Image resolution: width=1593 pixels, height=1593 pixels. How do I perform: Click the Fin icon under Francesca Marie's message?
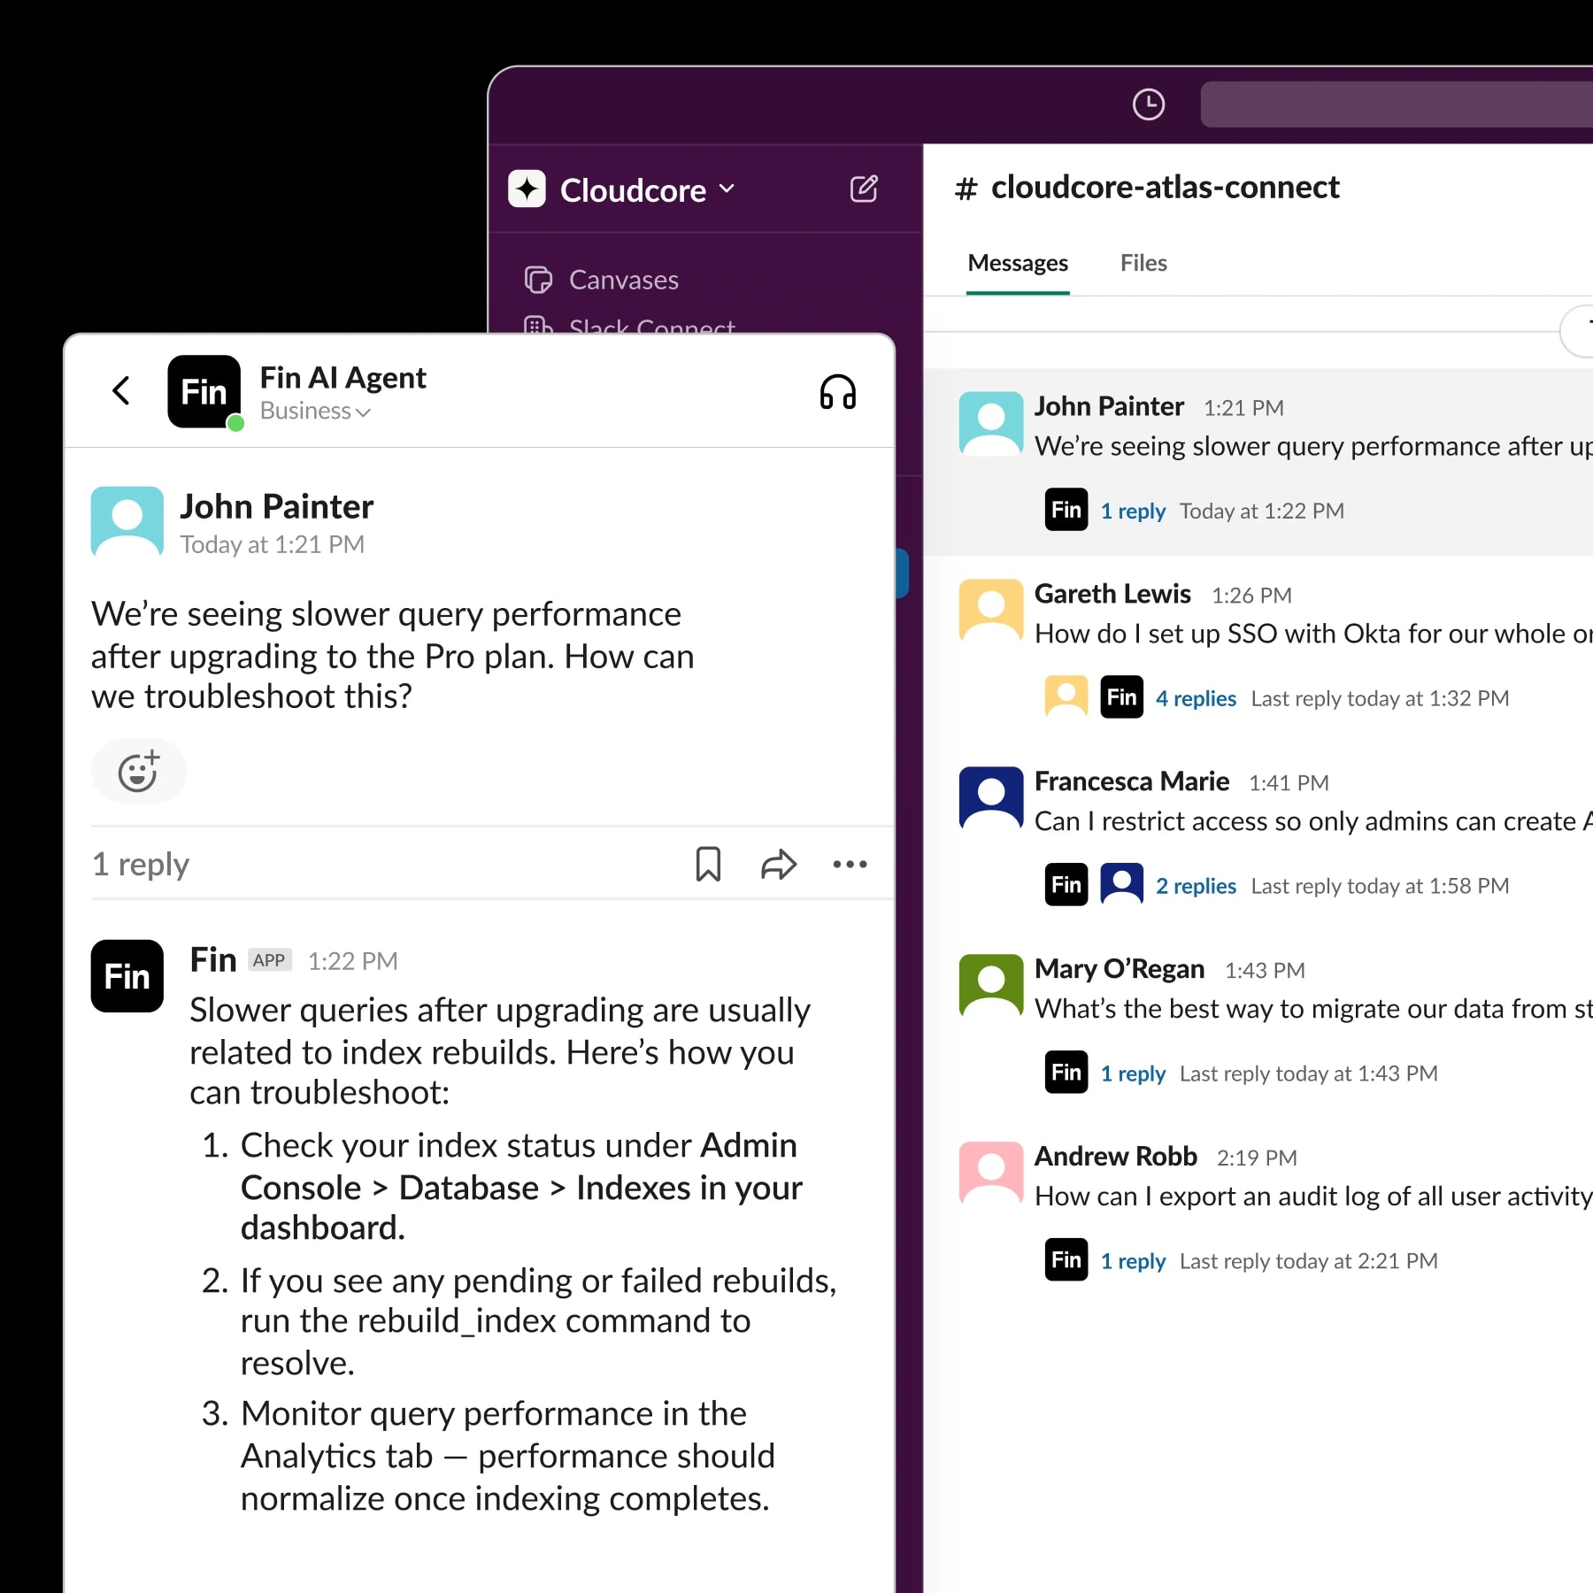click(1066, 885)
